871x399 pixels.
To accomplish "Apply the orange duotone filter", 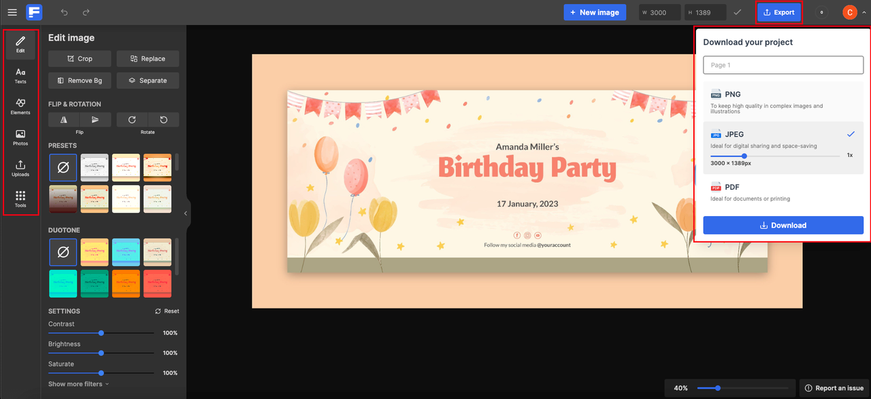I will 126,283.
